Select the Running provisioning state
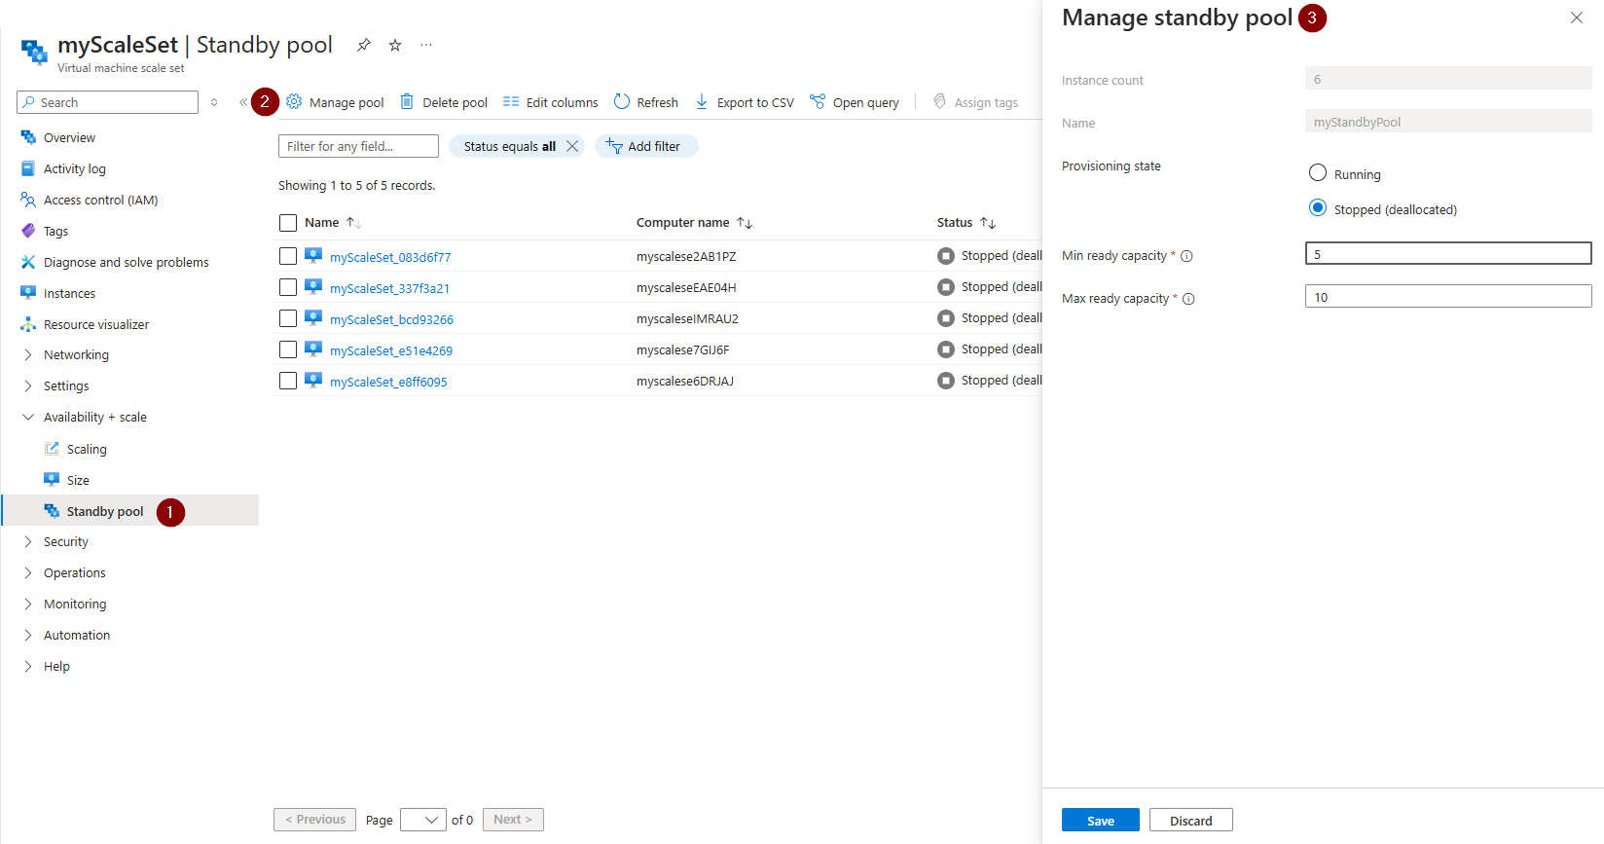This screenshot has height=844, width=1604. click(1318, 172)
